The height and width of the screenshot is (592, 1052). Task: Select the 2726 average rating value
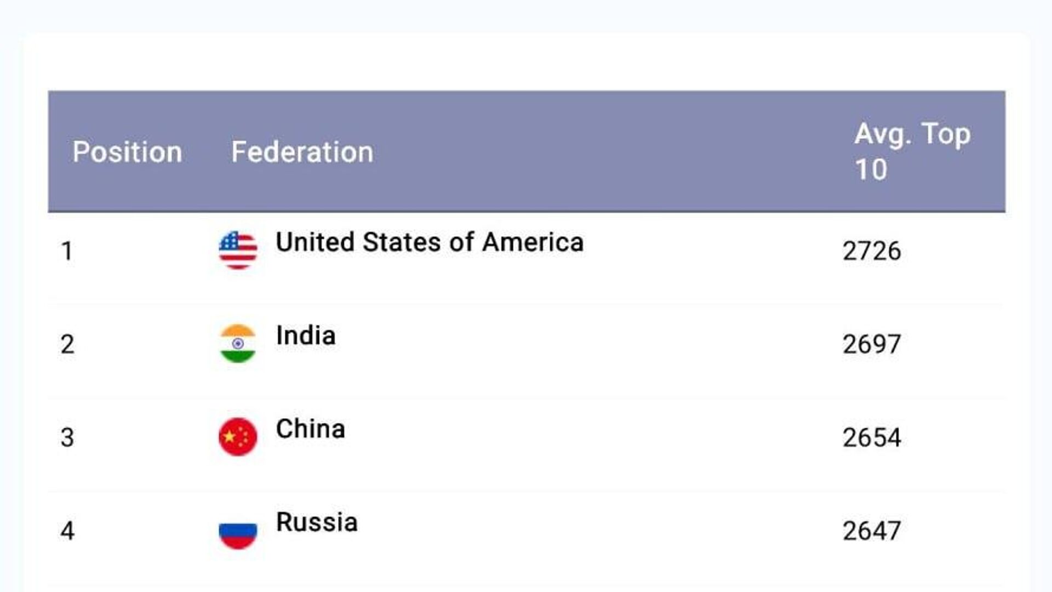point(871,251)
